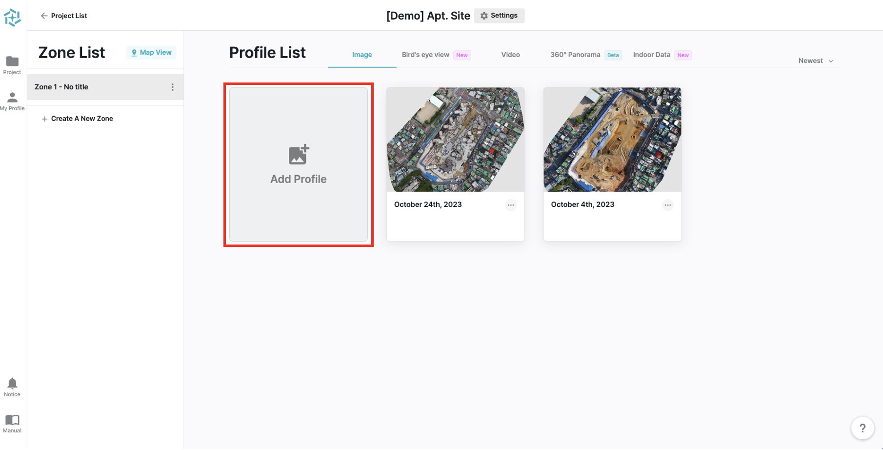
Task: Go back to Project List
Action: [64, 16]
